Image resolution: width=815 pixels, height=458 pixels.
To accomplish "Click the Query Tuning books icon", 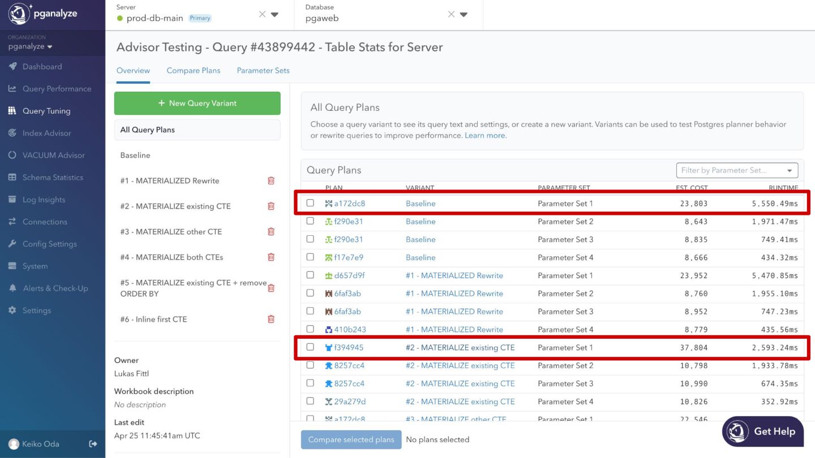I will point(12,111).
